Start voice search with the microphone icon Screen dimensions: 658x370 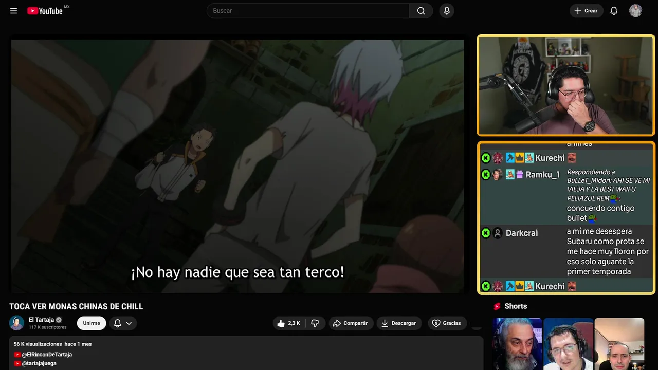tap(447, 11)
